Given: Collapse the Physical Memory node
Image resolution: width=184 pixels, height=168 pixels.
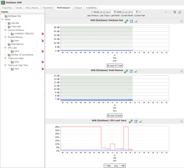Looking at the screenshot, I should [x=5, y=37].
